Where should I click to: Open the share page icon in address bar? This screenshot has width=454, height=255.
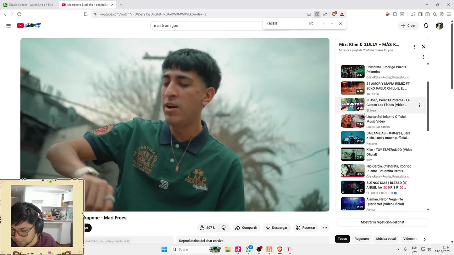(x=325, y=14)
